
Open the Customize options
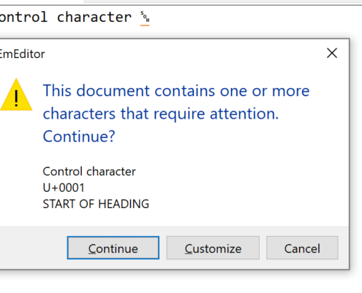[213, 248]
